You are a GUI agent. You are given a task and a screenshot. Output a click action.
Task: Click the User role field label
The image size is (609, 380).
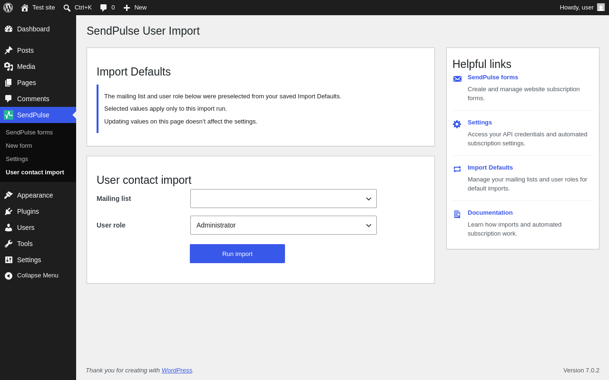[111, 225]
